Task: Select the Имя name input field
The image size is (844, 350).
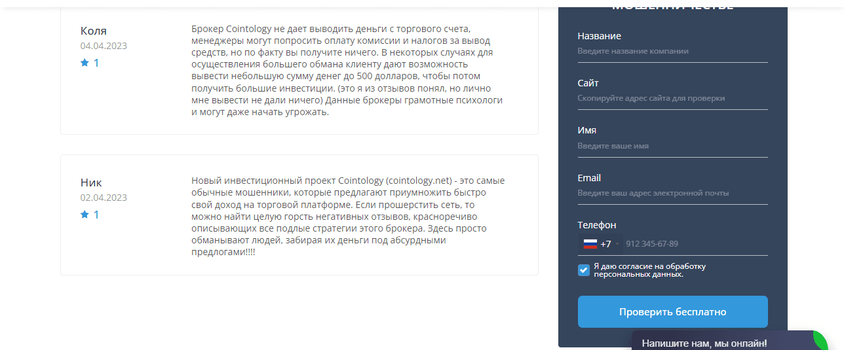Action: tap(672, 146)
